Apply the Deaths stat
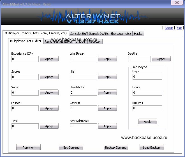185x157 pixels. pos(161,59)
